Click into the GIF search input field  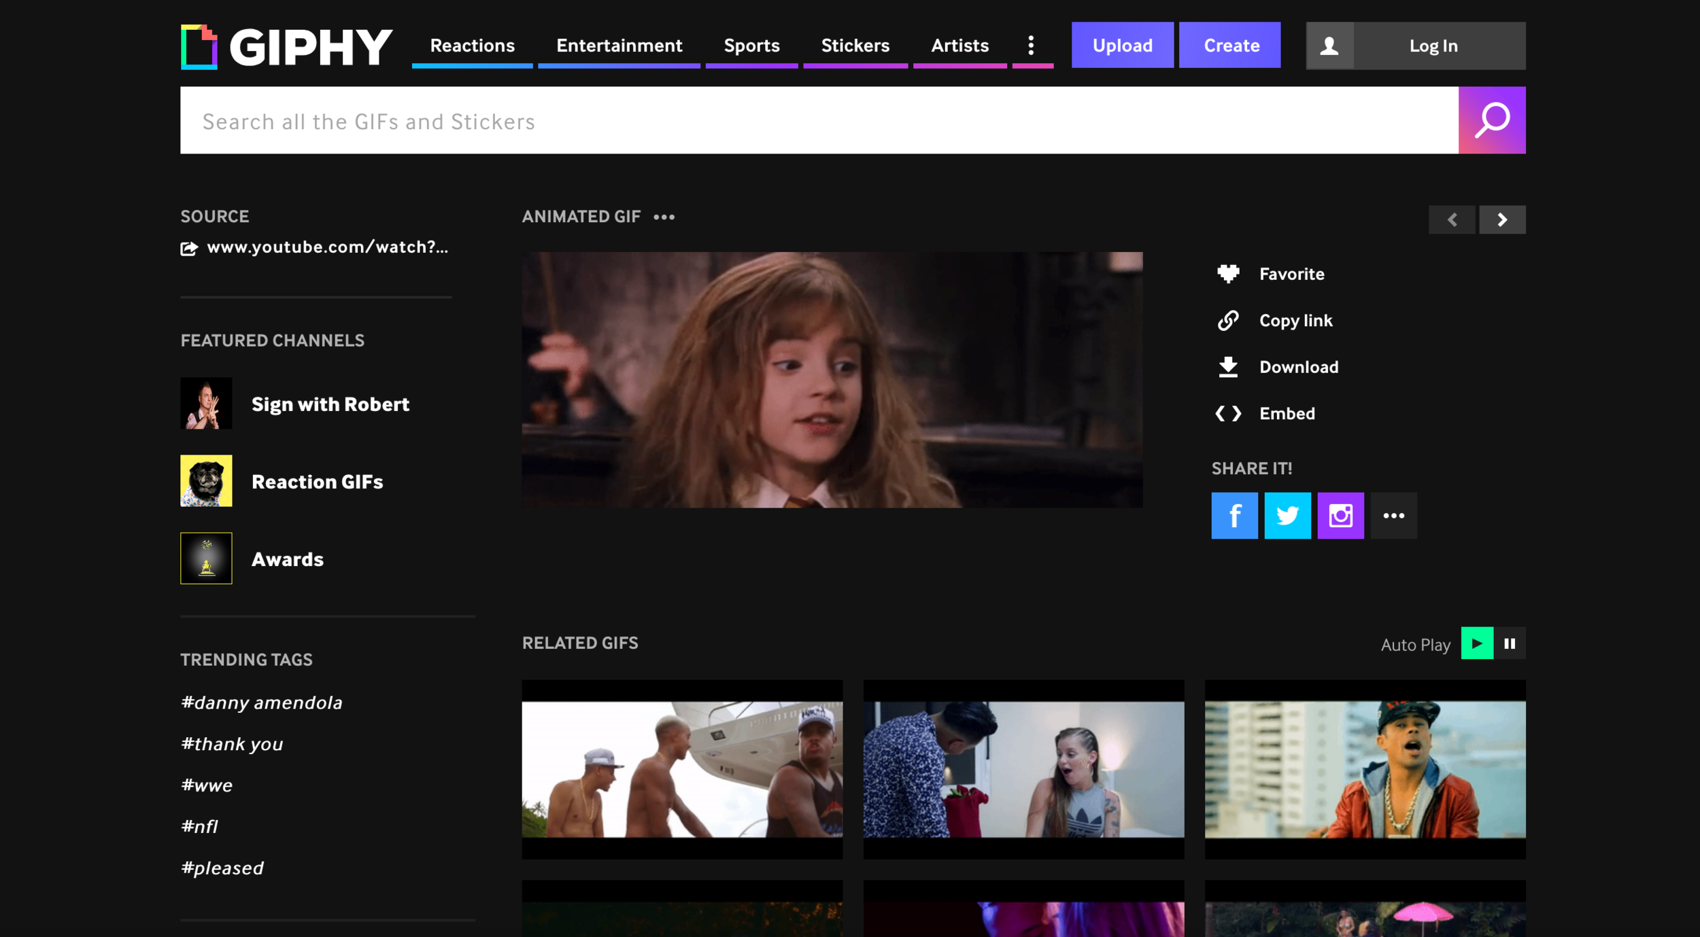tap(816, 121)
